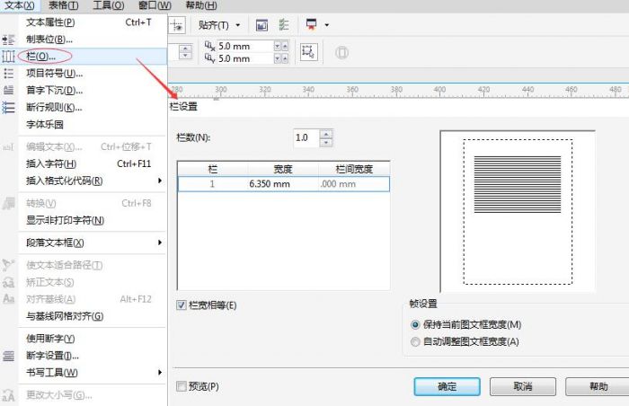This screenshot has width=629, height=406.
Task: Open the dropdown arrow beside launcher icon
Action: coord(327,25)
